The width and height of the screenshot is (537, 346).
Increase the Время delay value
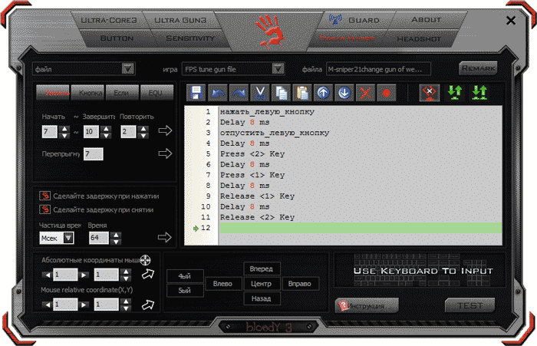pyautogui.click(x=117, y=235)
